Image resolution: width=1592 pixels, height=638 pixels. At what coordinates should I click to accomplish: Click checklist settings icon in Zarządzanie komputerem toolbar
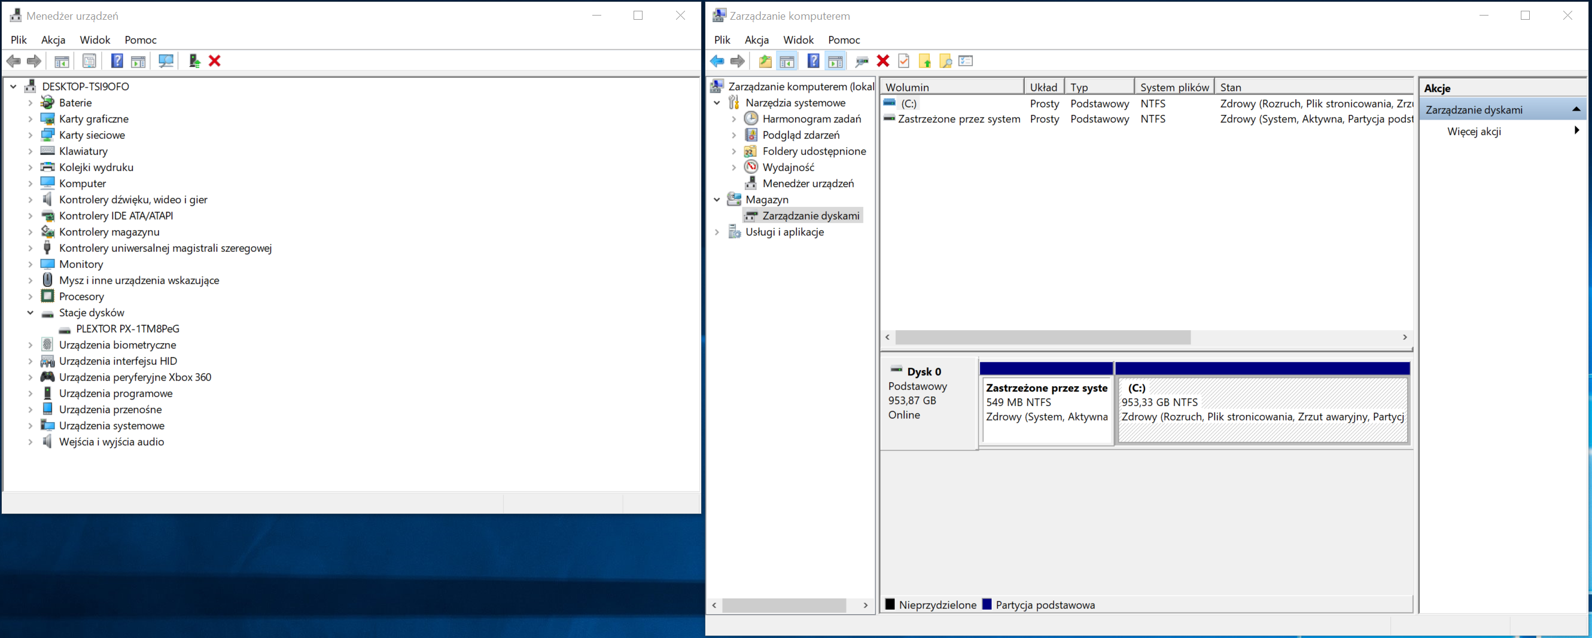[x=966, y=61]
